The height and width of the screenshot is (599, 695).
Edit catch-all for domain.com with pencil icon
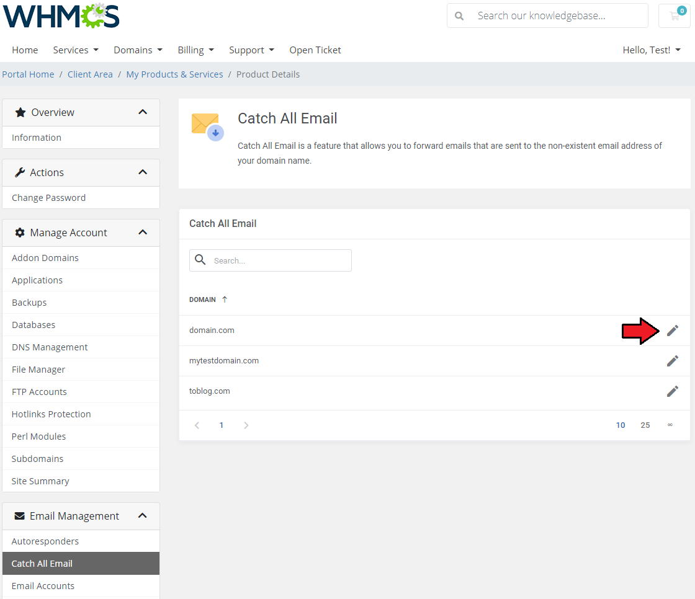(673, 331)
